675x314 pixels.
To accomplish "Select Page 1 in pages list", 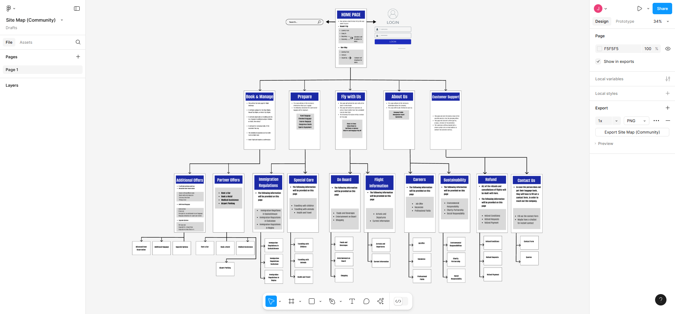I will 43,70.
